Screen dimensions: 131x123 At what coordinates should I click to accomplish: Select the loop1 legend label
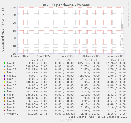point(11,66)
